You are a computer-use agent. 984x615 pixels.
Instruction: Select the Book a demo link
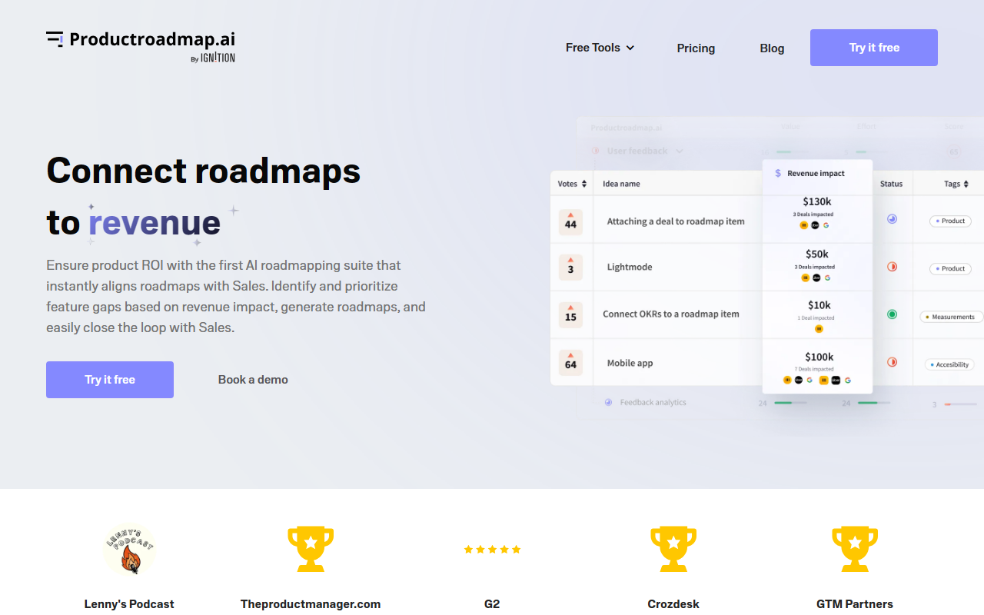click(x=253, y=380)
